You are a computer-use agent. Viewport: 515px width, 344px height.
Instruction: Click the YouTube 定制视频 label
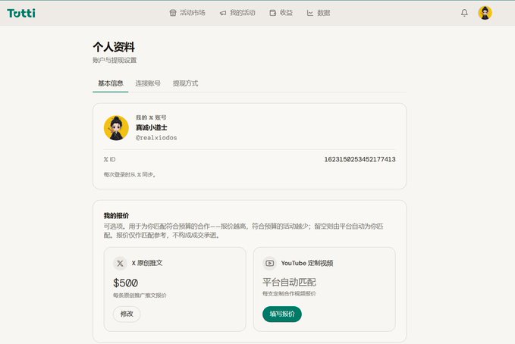[307, 263]
